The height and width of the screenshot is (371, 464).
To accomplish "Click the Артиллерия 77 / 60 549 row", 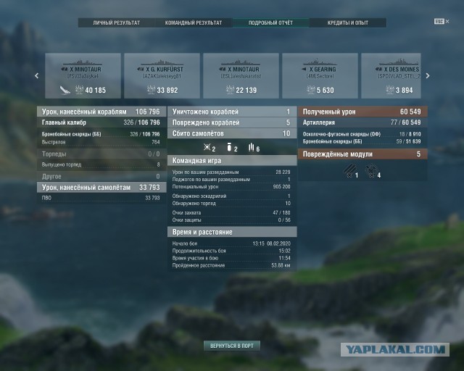I will [x=362, y=122].
